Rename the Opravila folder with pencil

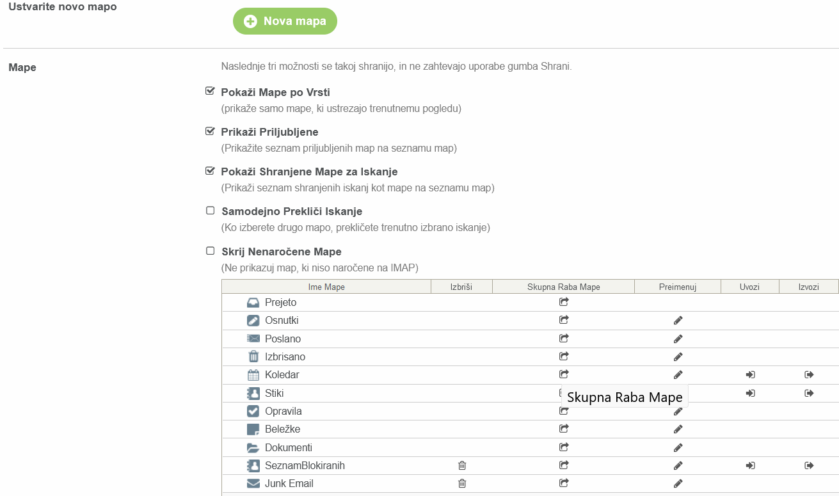[x=678, y=412]
